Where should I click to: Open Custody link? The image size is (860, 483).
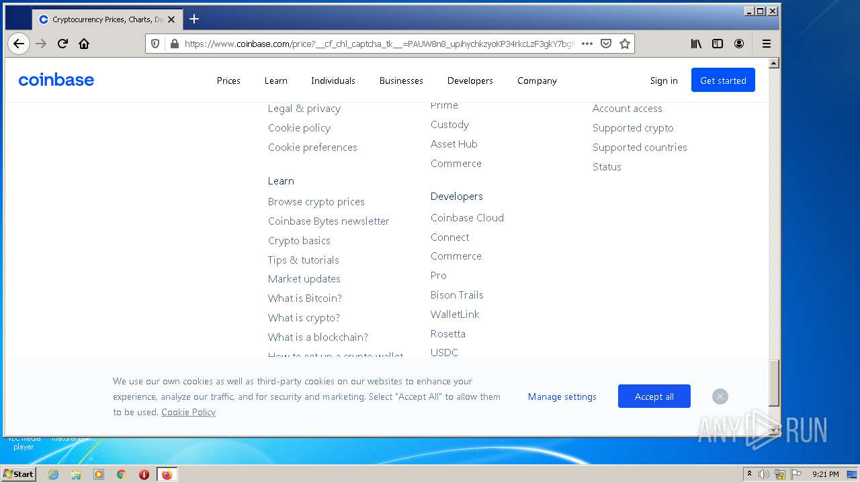pos(450,125)
